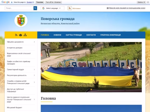Open the RSS news feed icon
Image resolution: width=150 pixels, height=112 pixels.
70,8
